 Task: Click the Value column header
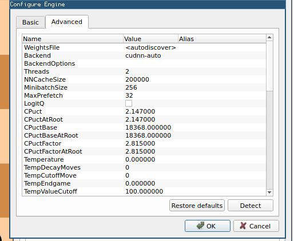click(x=150, y=39)
